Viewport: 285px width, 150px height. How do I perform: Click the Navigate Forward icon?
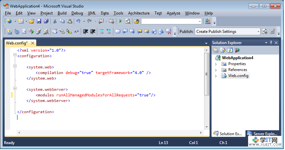point(111,21)
